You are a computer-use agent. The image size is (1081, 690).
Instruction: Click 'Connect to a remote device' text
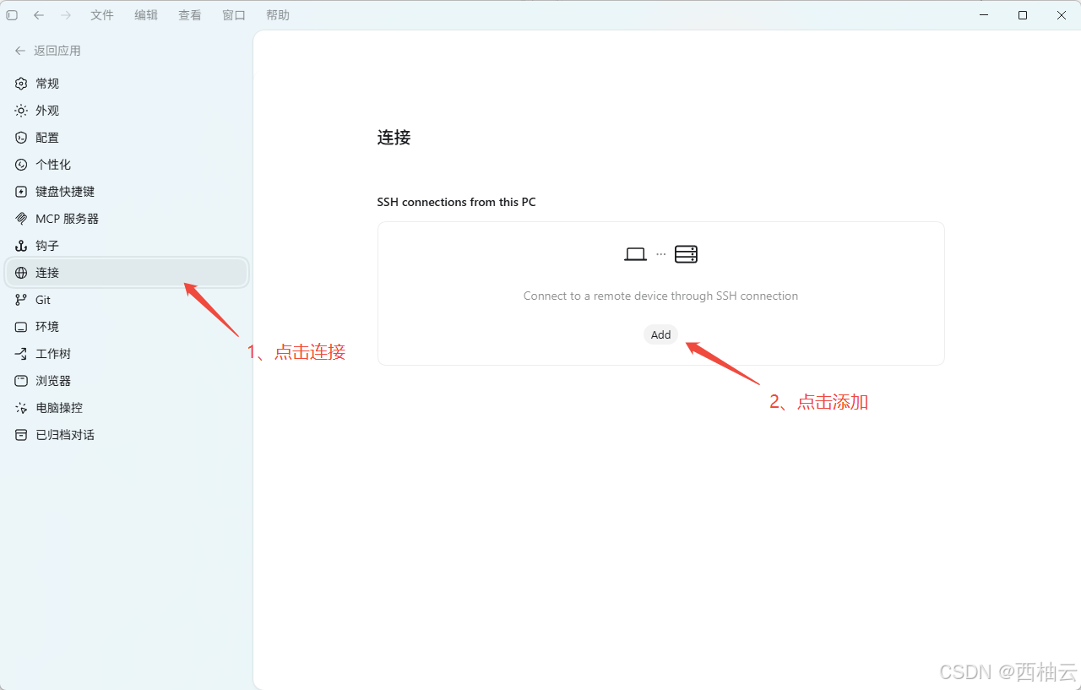pos(660,296)
